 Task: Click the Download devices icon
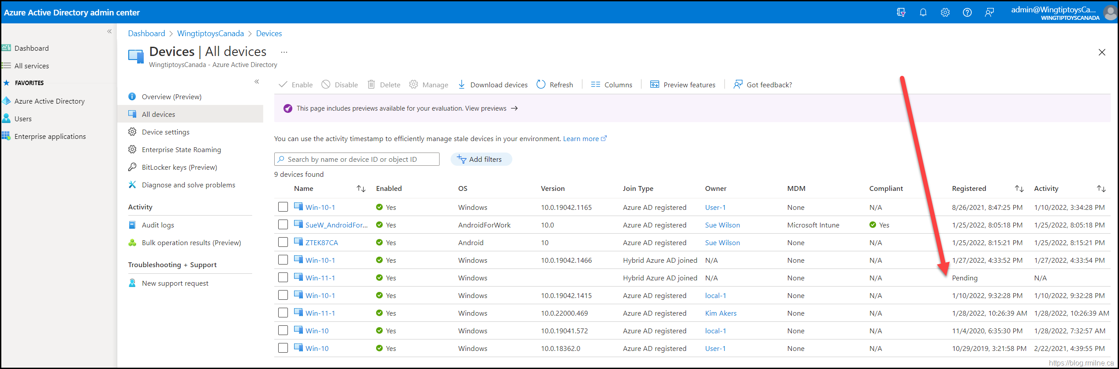pos(461,85)
